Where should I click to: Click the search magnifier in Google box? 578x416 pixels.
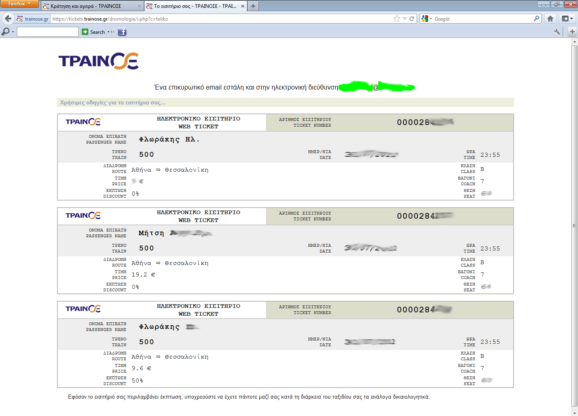pyautogui.click(x=536, y=19)
